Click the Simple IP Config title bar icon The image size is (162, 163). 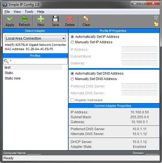coord(5,5)
